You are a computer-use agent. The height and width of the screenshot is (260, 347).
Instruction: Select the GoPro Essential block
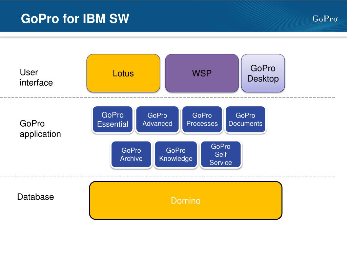113,120
